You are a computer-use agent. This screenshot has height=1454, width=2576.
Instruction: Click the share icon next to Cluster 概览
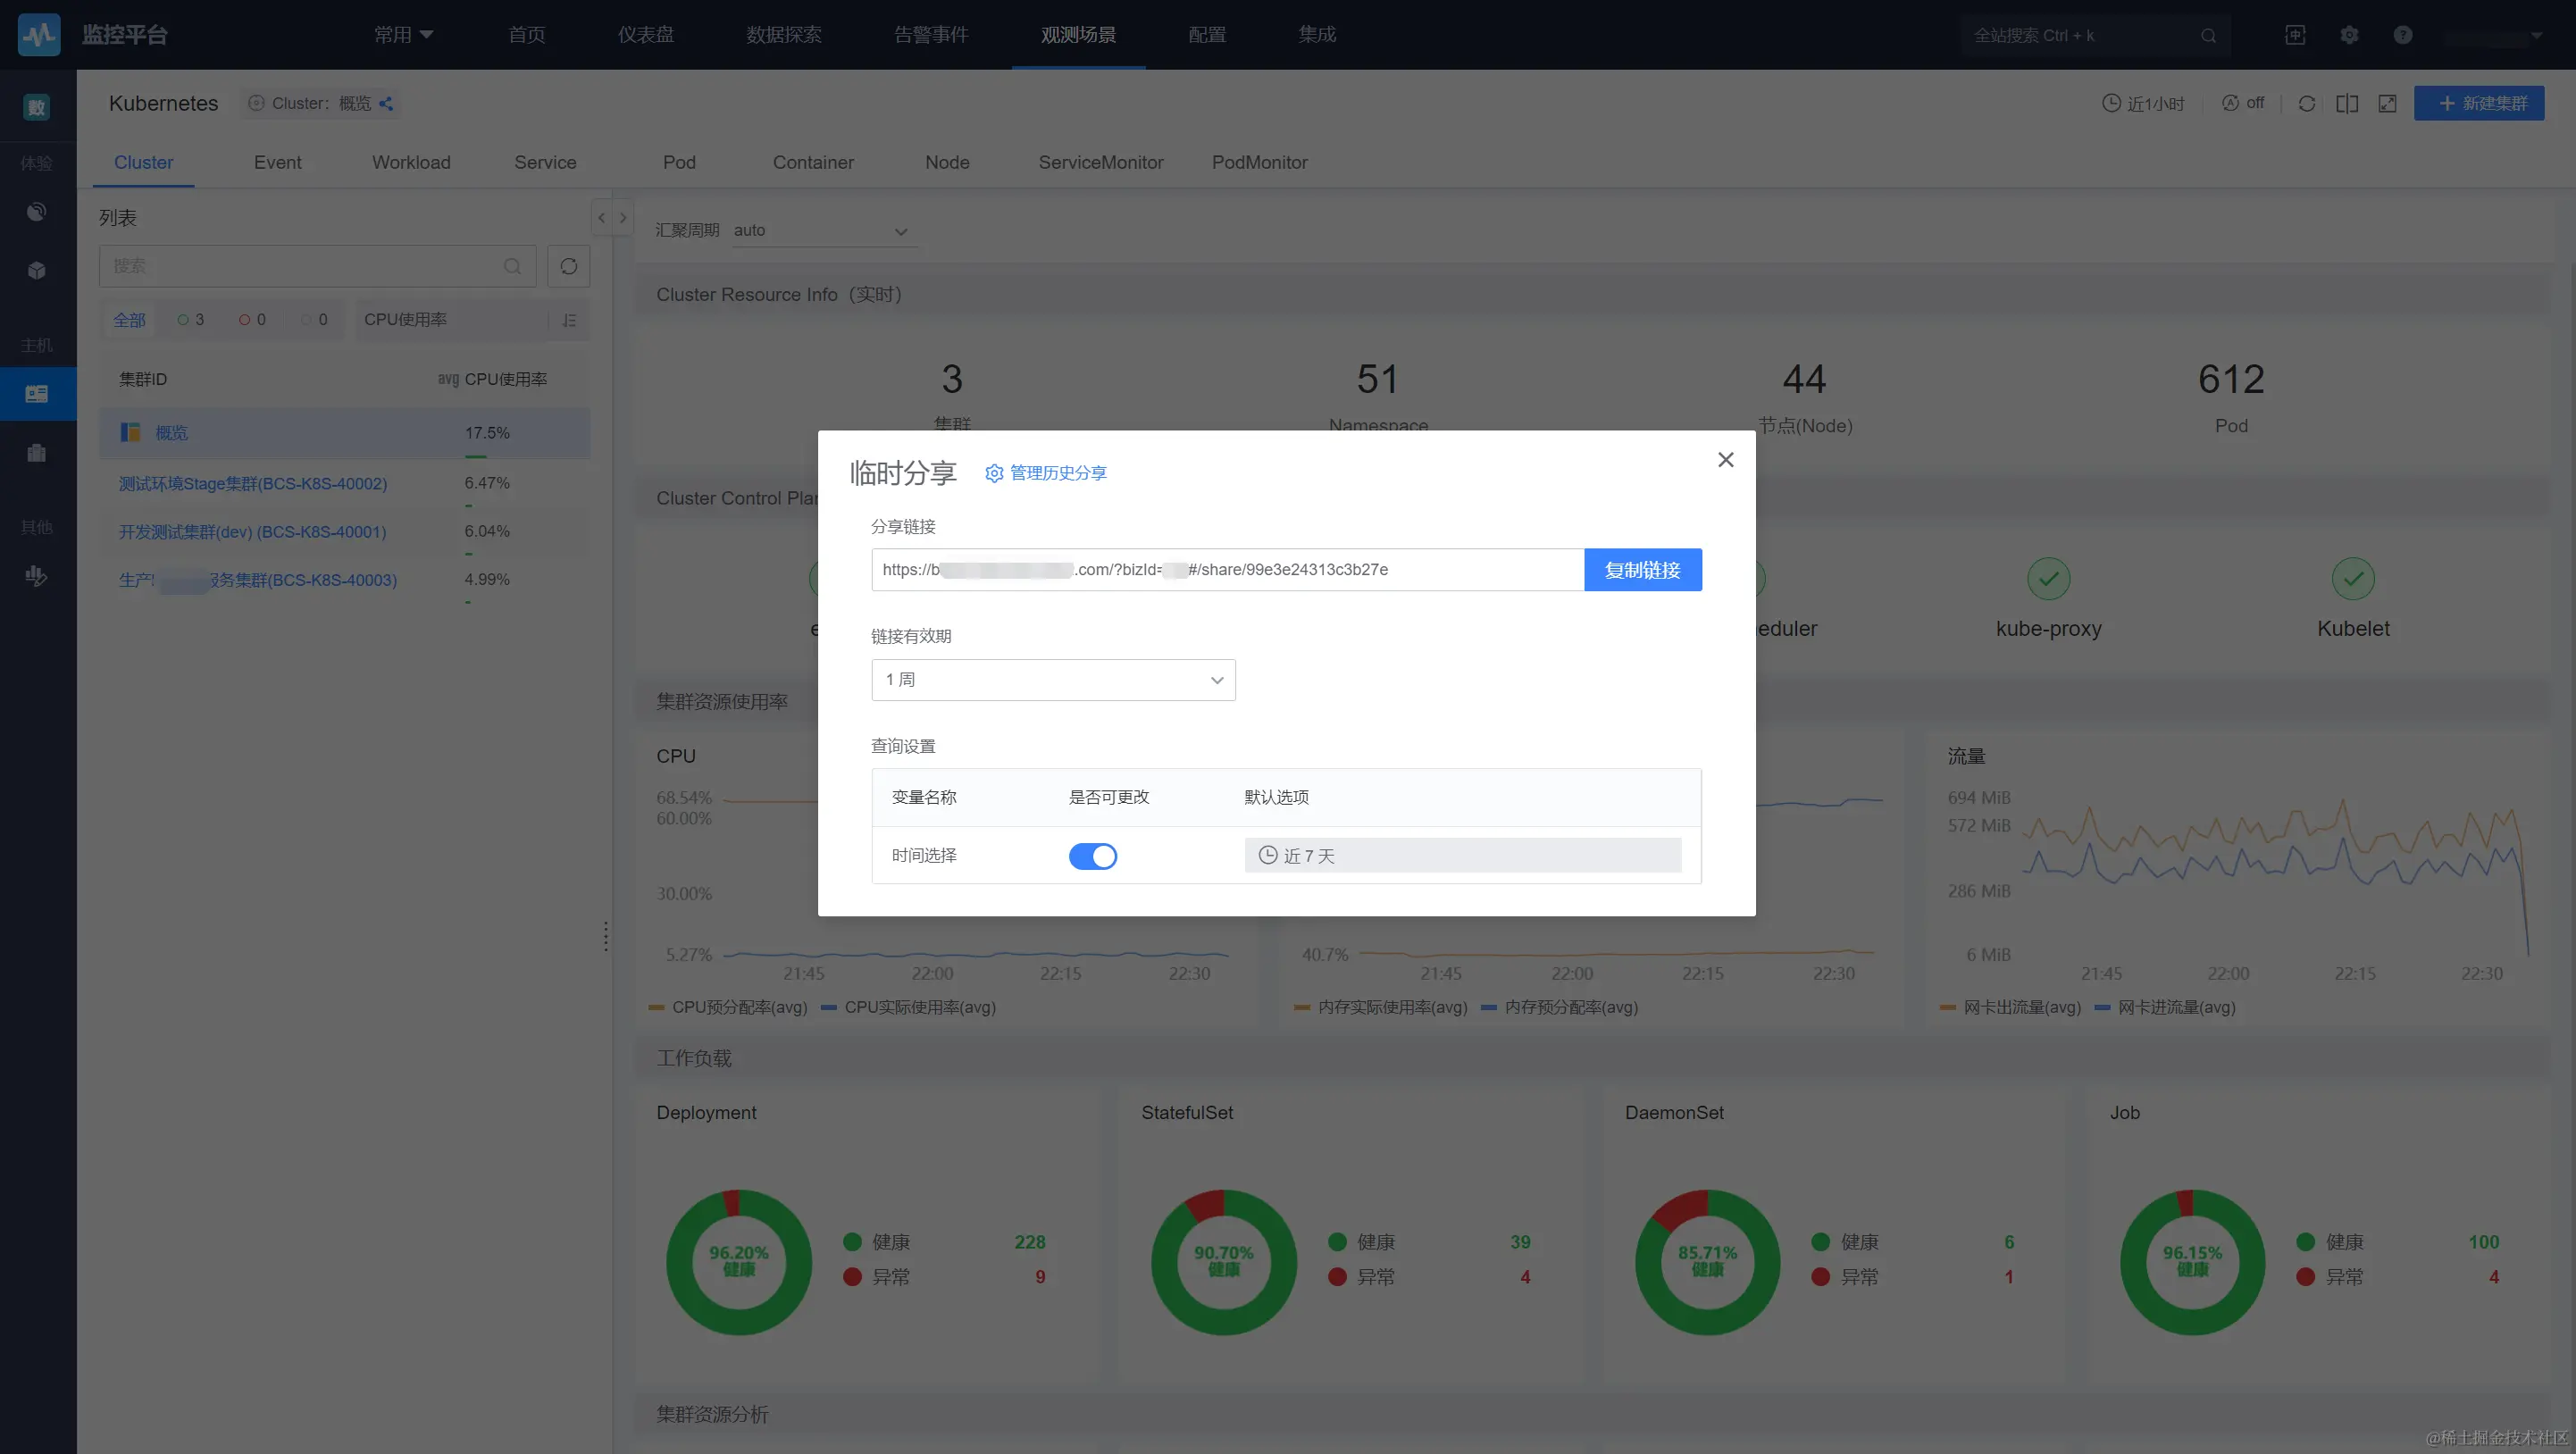(386, 103)
